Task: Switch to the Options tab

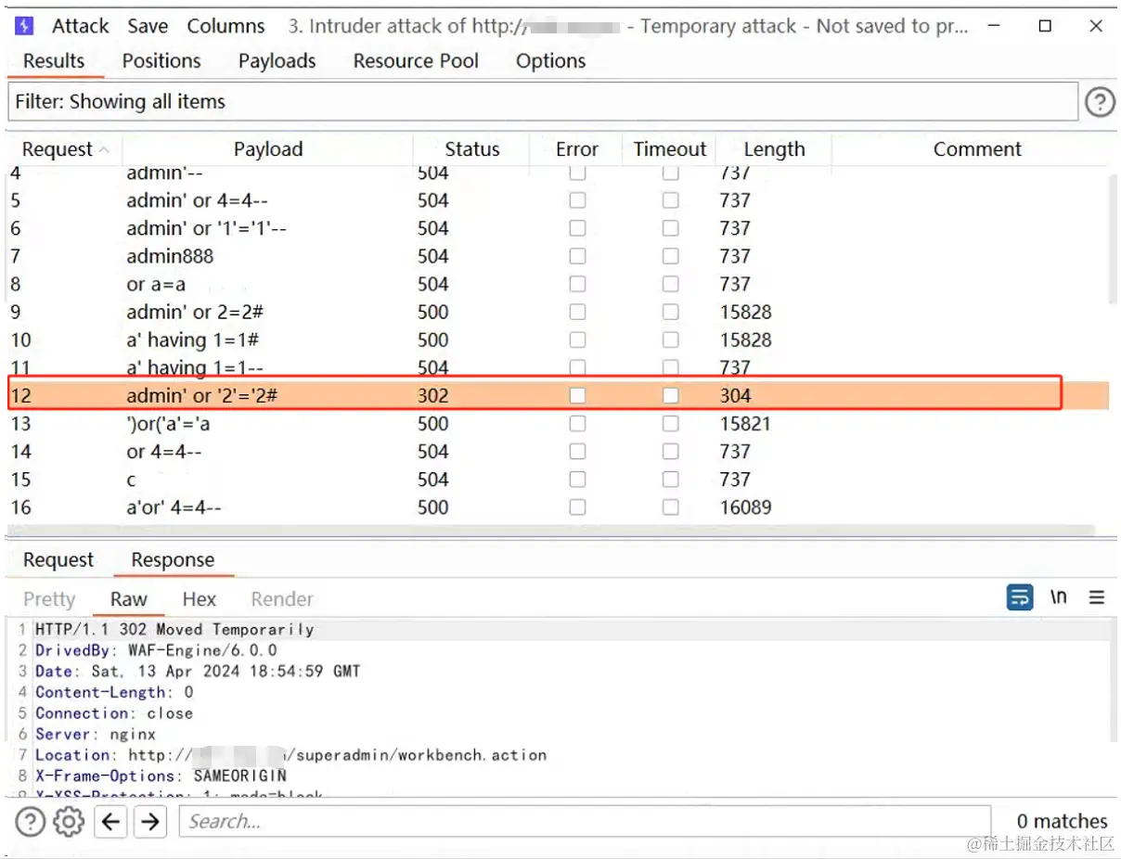Action: click(551, 61)
